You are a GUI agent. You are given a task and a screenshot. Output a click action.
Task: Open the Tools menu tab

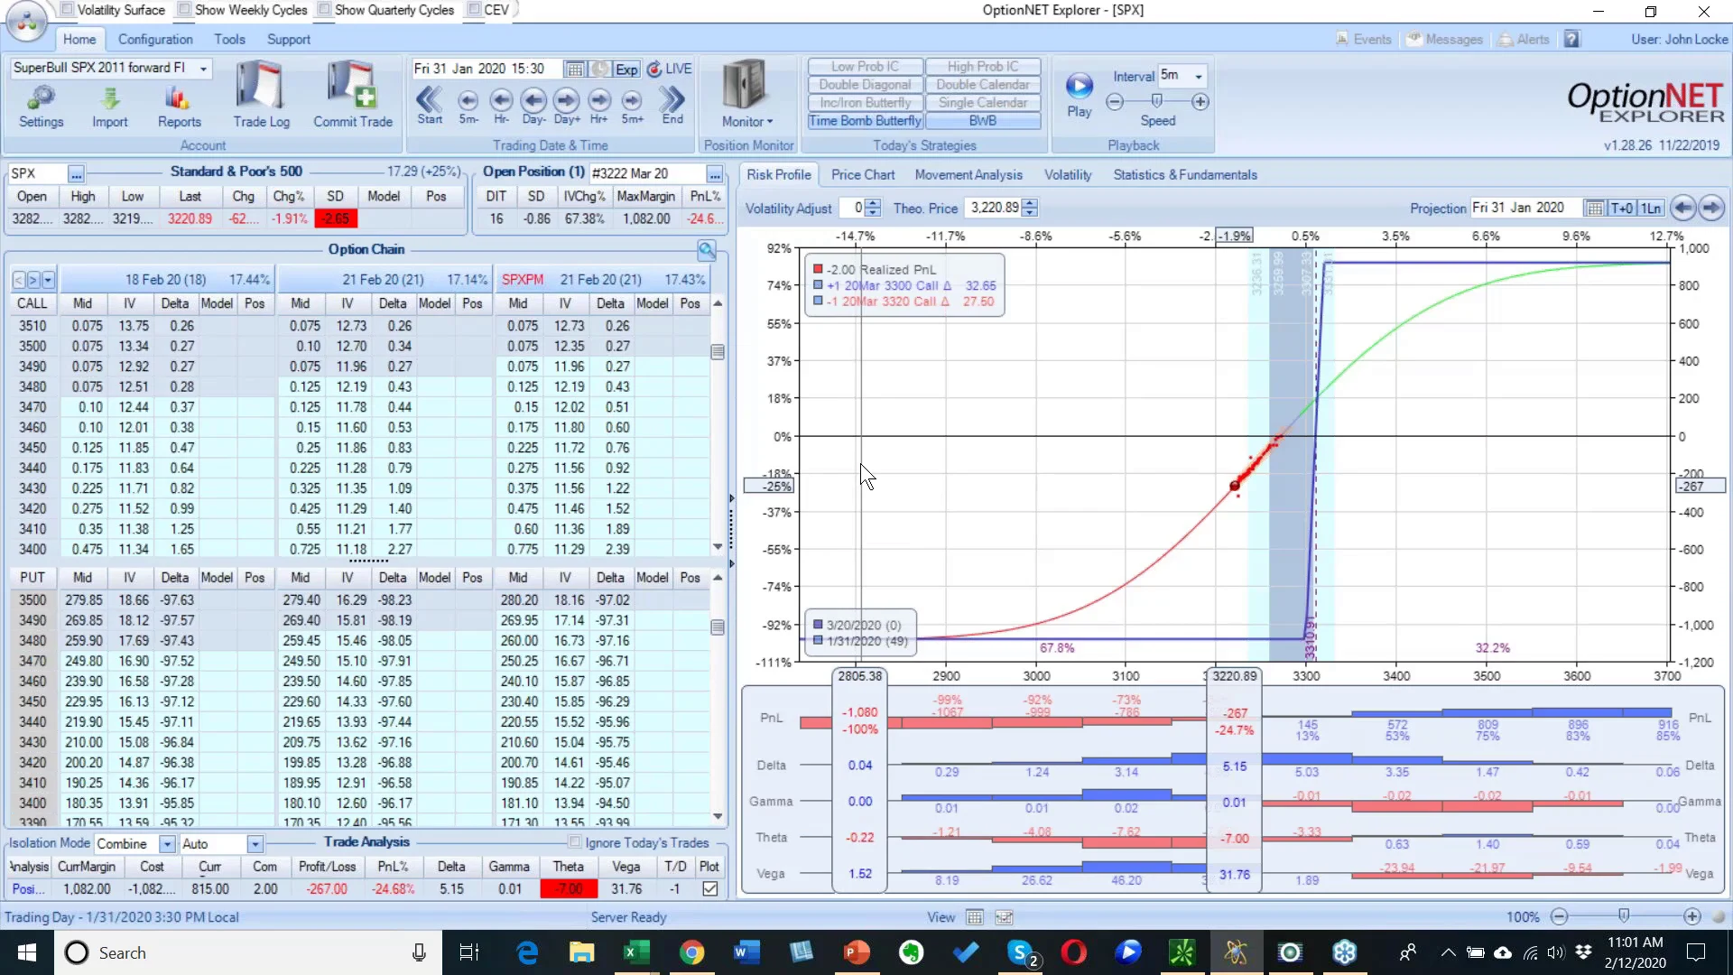[x=229, y=40]
